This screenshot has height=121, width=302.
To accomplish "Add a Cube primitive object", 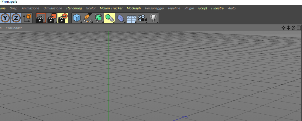I will point(77,18).
